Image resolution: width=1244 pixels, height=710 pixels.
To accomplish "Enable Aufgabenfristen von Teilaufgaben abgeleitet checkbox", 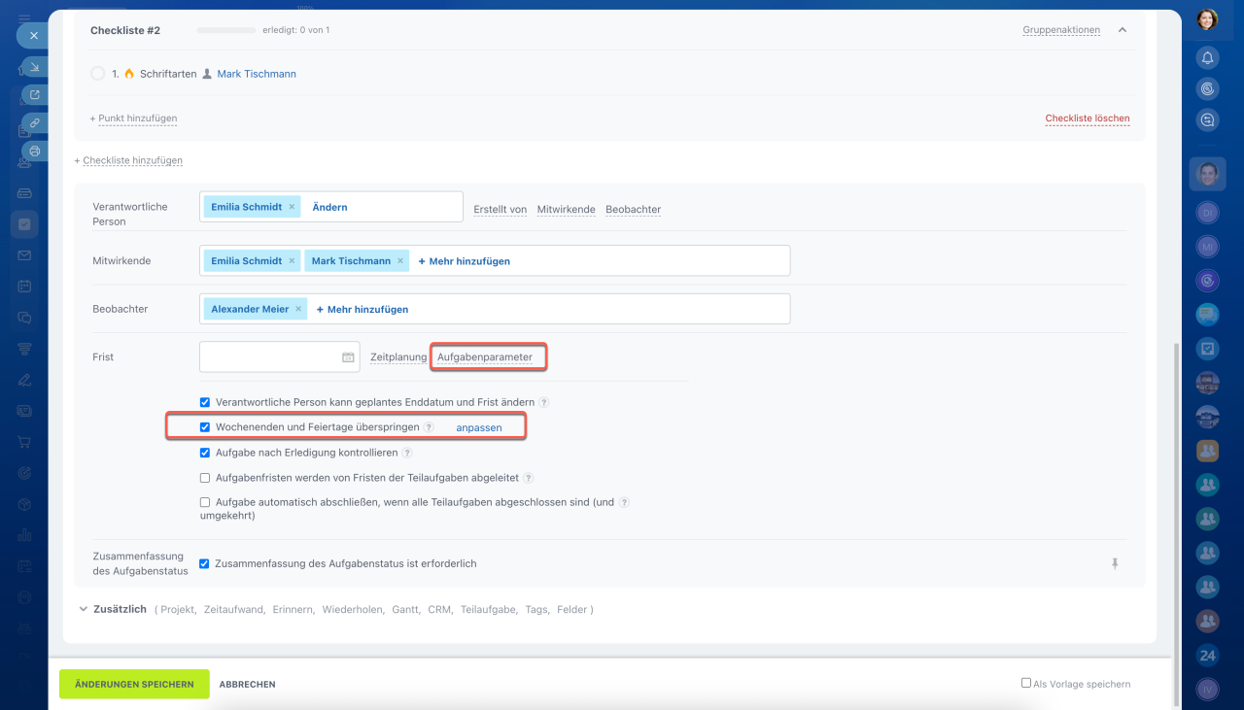I will click(x=205, y=478).
